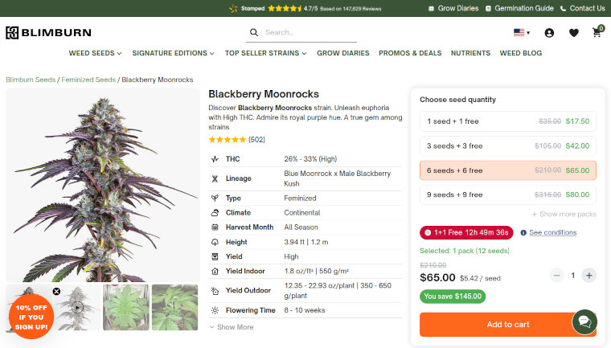Close the 10% off signup popup

click(56, 292)
